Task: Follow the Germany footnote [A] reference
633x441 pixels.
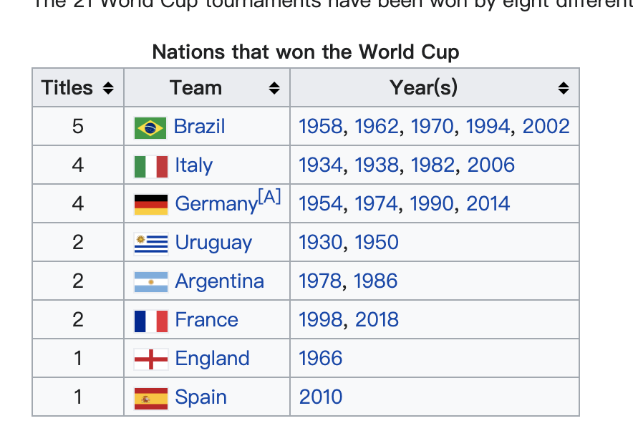Action: click(x=269, y=198)
